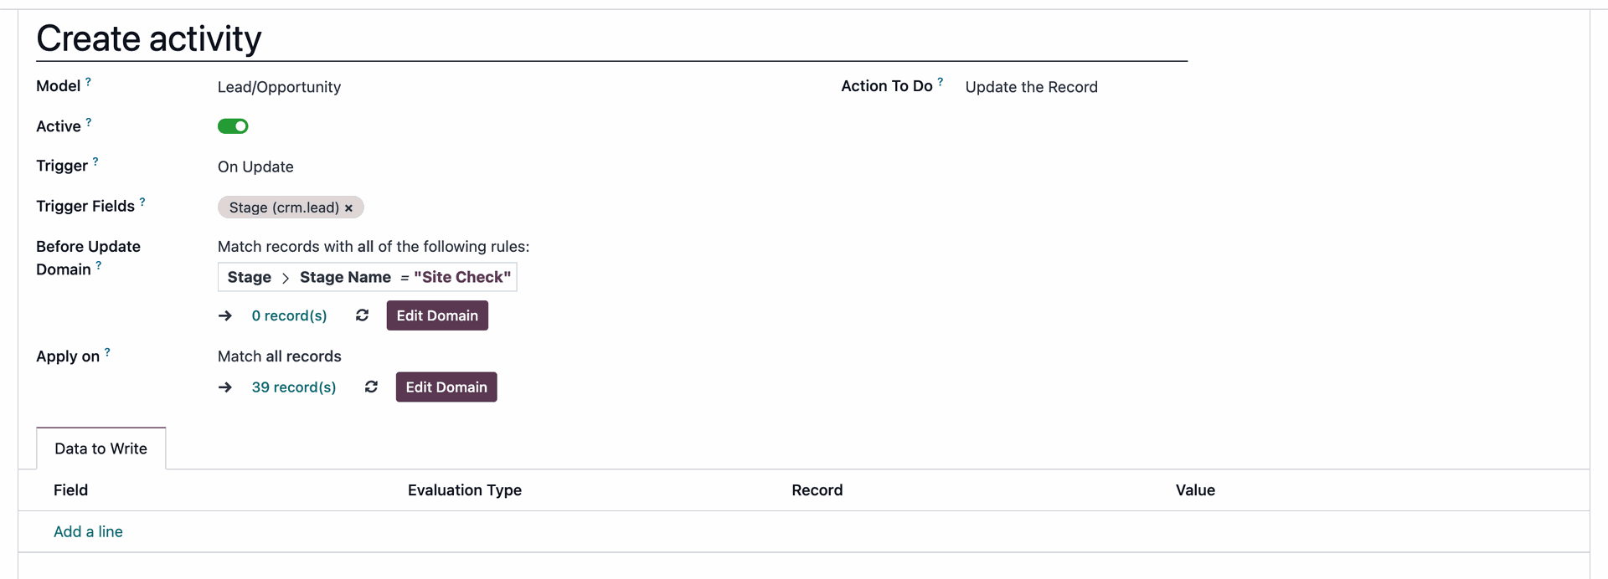This screenshot has width=1608, height=579.
Task: Open the Model field Lead/Opportunity
Action: (x=279, y=87)
